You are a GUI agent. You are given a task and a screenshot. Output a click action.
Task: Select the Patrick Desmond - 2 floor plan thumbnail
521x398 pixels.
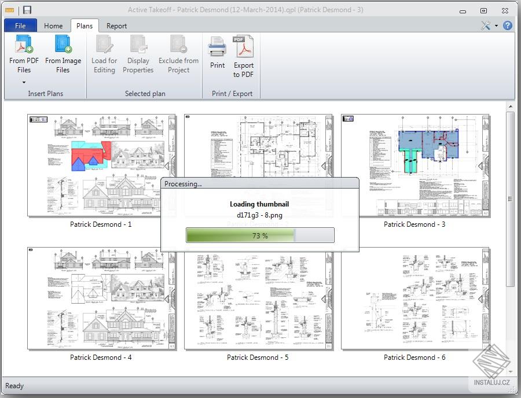tap(259, 146)
